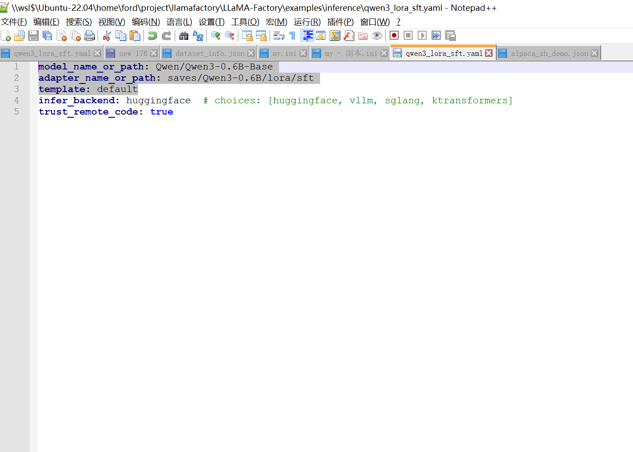Open the 文件(F) menu
The height and width of the screenshot is (452, 633).
[14, 22]
